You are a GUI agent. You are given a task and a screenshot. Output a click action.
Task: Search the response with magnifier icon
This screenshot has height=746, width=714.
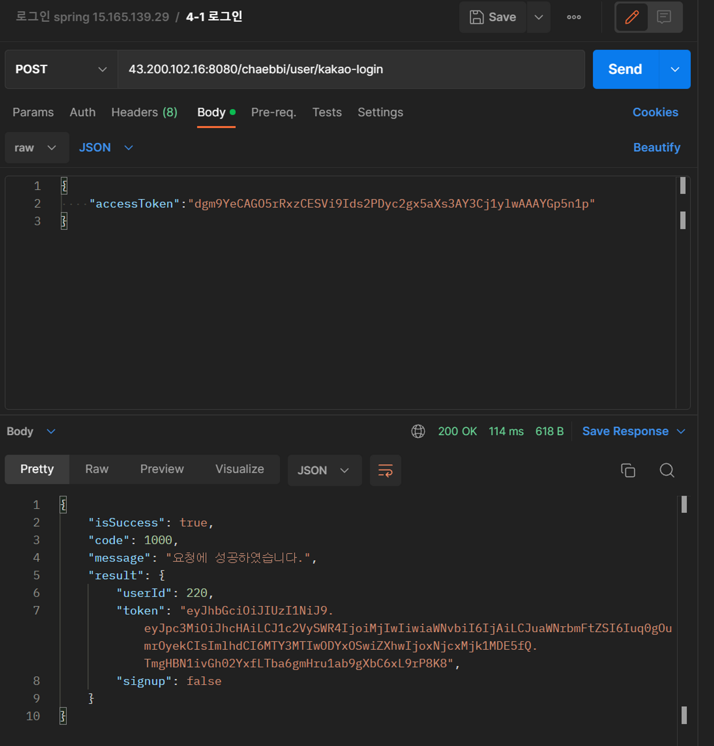667,470
